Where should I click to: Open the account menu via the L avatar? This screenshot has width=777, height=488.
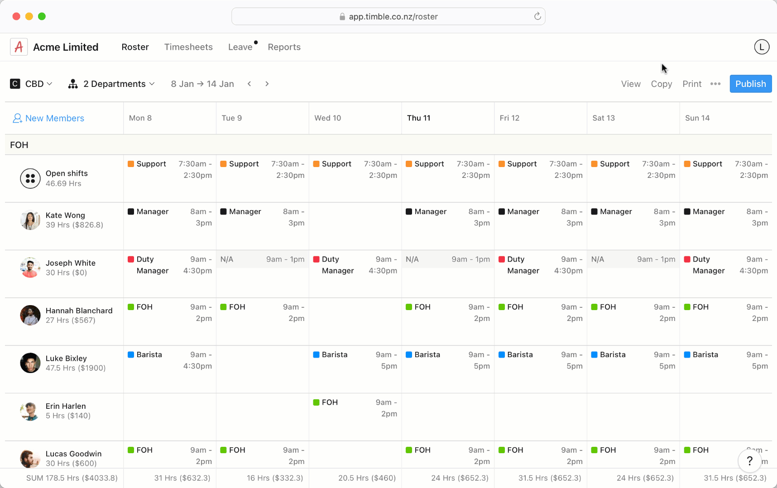pos(762,47)
